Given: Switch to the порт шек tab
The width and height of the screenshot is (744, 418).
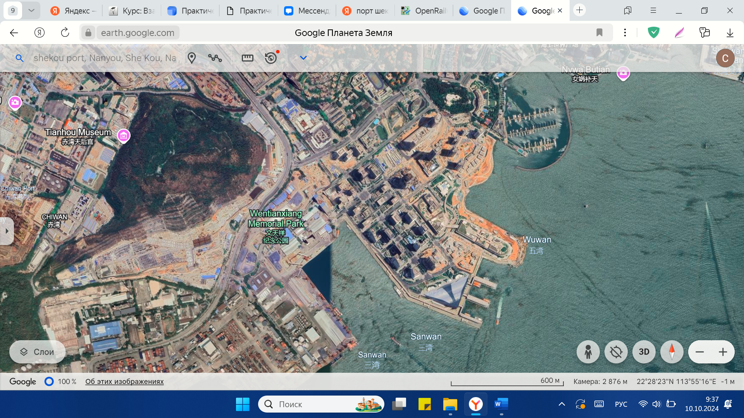Looking at the screenshot, I should click(365, 11).
